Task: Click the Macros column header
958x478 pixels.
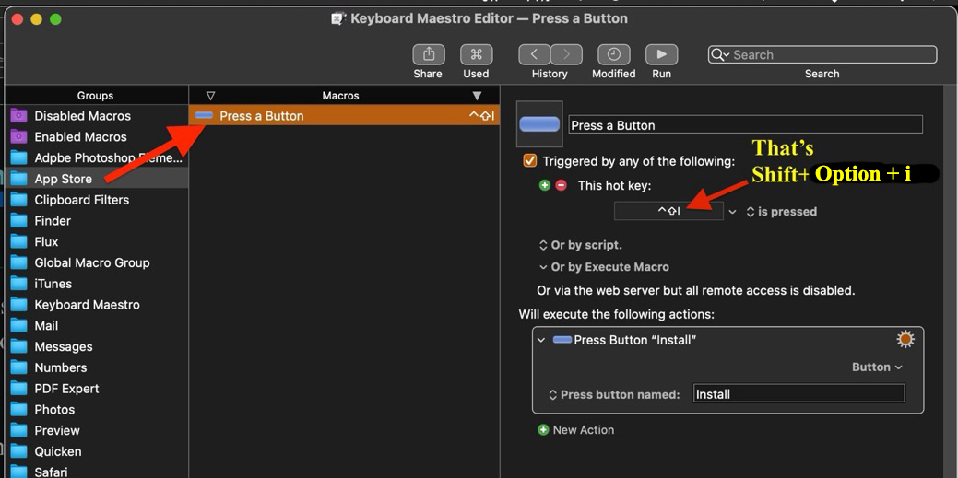Action: tap(341, 95)
